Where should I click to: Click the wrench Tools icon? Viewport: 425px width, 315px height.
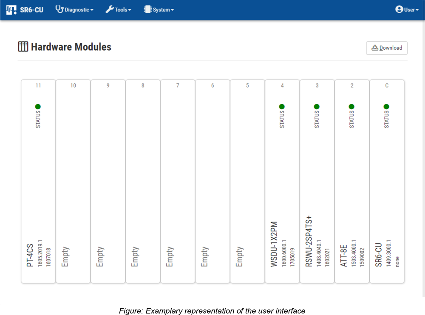tap(110, 9)
